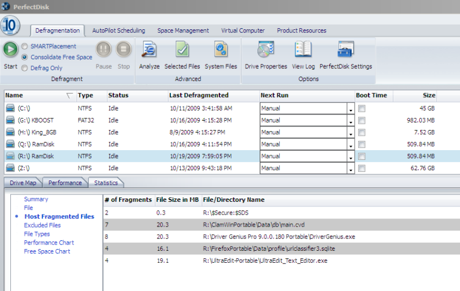Open the View Log icon

click(x=303, y=49)
